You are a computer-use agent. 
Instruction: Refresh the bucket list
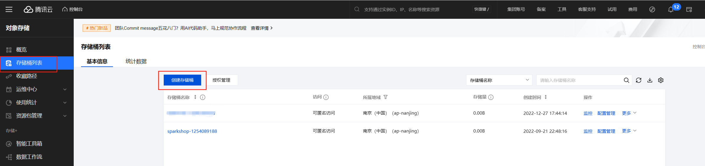tap(639, 80)
